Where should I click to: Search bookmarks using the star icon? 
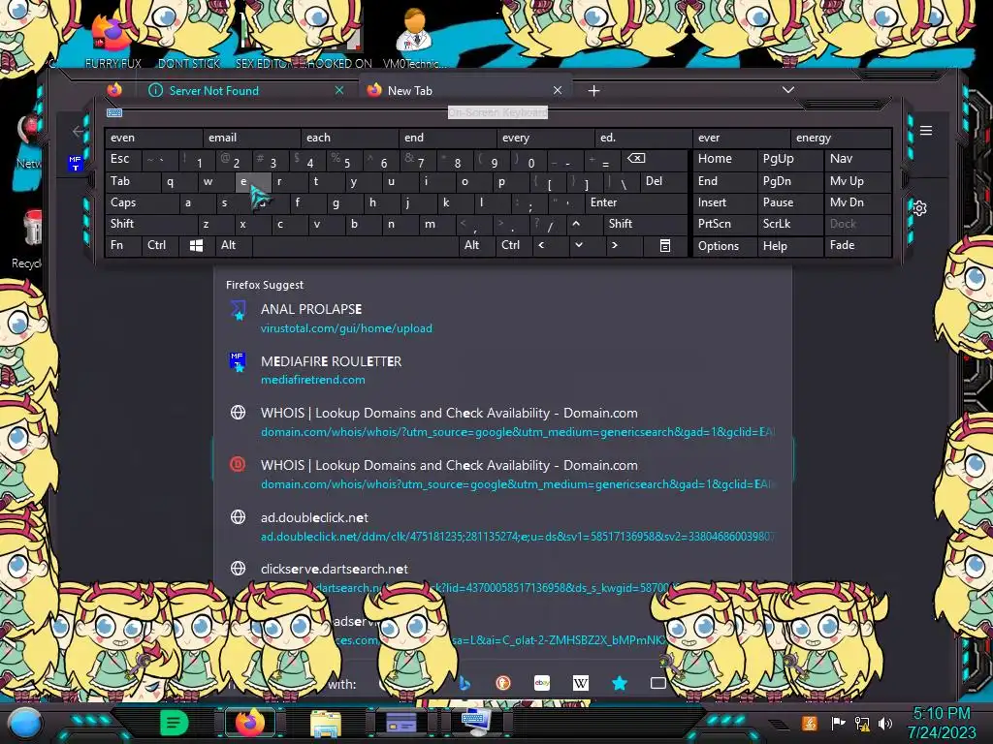(x=620, y=683)
